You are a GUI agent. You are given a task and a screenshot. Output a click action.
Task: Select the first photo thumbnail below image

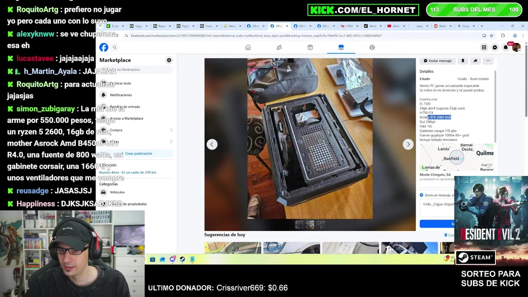(299, 224)
